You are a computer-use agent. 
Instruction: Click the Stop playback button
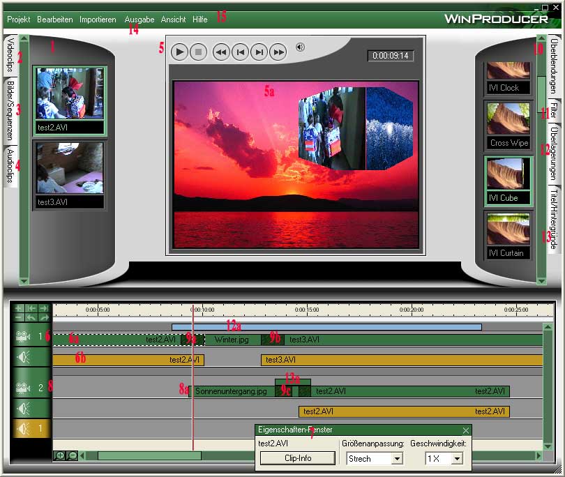click(x=198, y=51)
